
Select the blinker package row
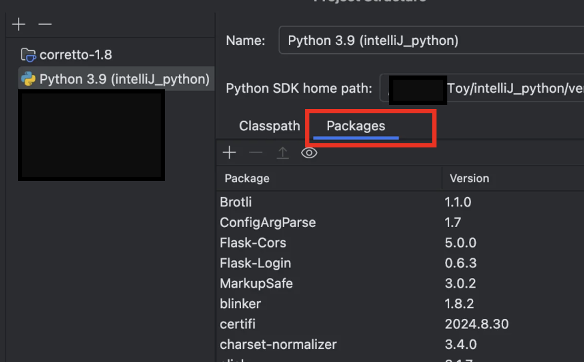tap(400, 303)
